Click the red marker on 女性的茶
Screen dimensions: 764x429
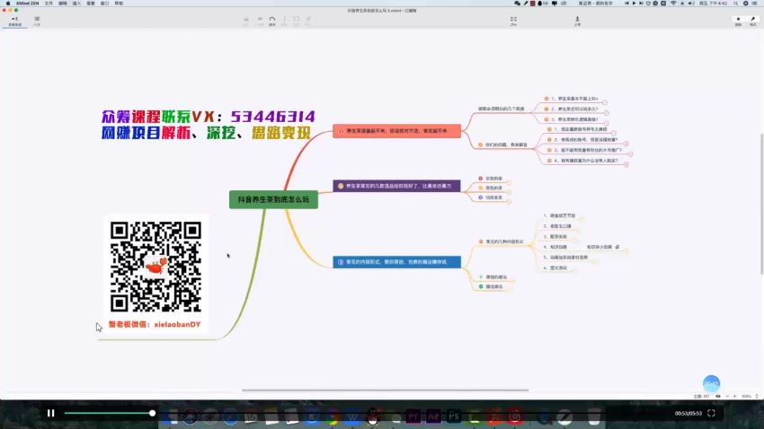(x=481, y=179)
